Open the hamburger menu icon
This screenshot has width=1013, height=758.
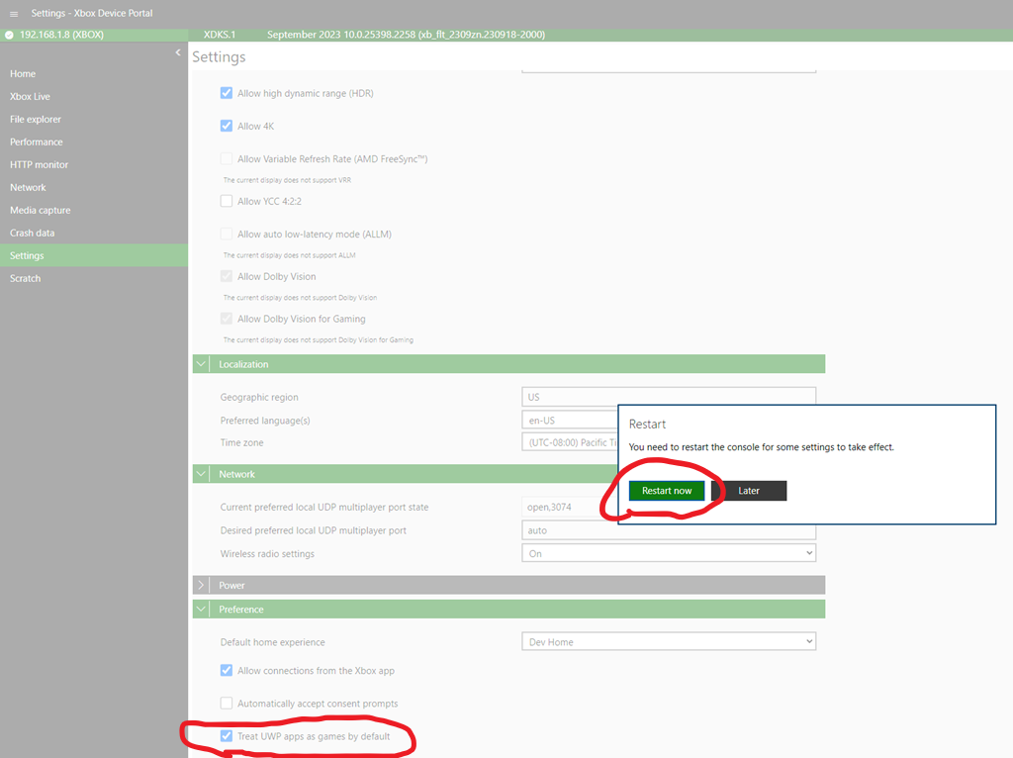[x=14, y=13]
